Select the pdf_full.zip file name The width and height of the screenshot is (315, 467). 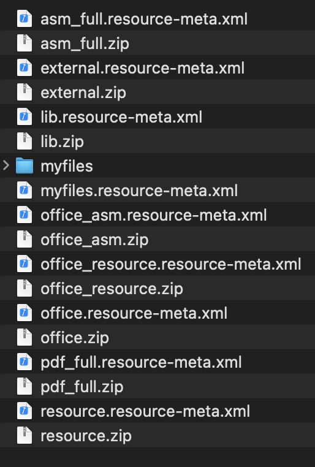coord(82,387)
